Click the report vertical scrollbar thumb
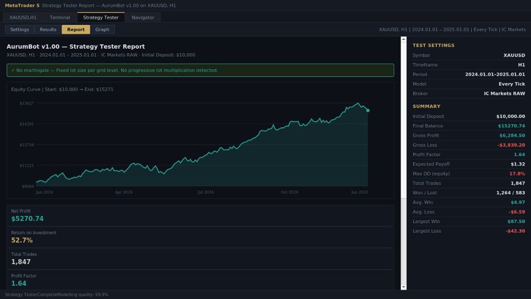Image resolution: width=531 pixels, height=299 pixels. click(404, 120)
